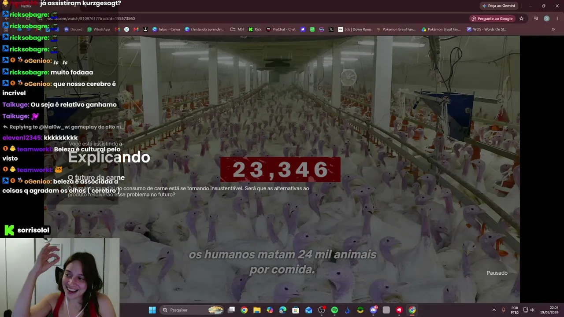Click the Pausado status label
Screen dimensions: 564x317
tap(497, 273)
